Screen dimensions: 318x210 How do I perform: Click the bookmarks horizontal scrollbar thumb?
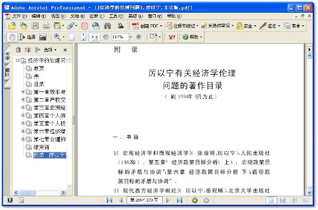(28, 193)
